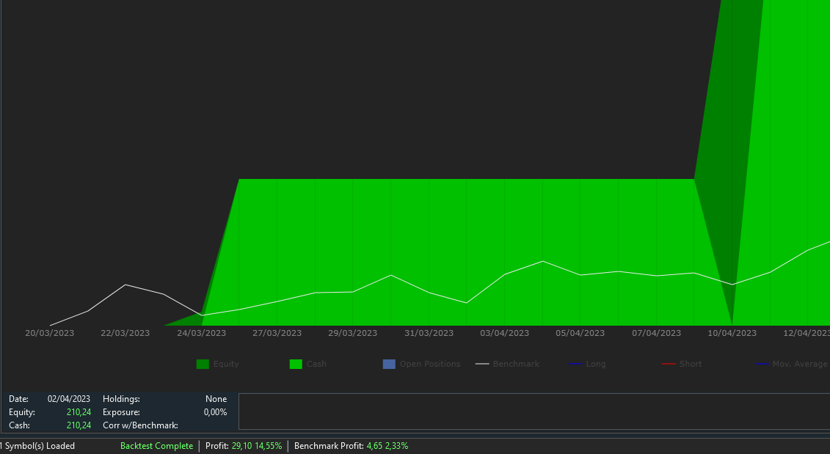Image resolution: width=830 pixels, height=454 pixels.
Task: Click the 10/04/2023 date on the axis
Action: [732, 333]
